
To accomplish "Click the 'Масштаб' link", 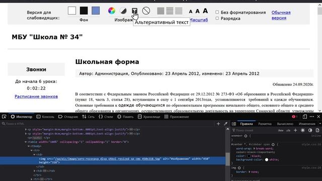I will [199, 20].
